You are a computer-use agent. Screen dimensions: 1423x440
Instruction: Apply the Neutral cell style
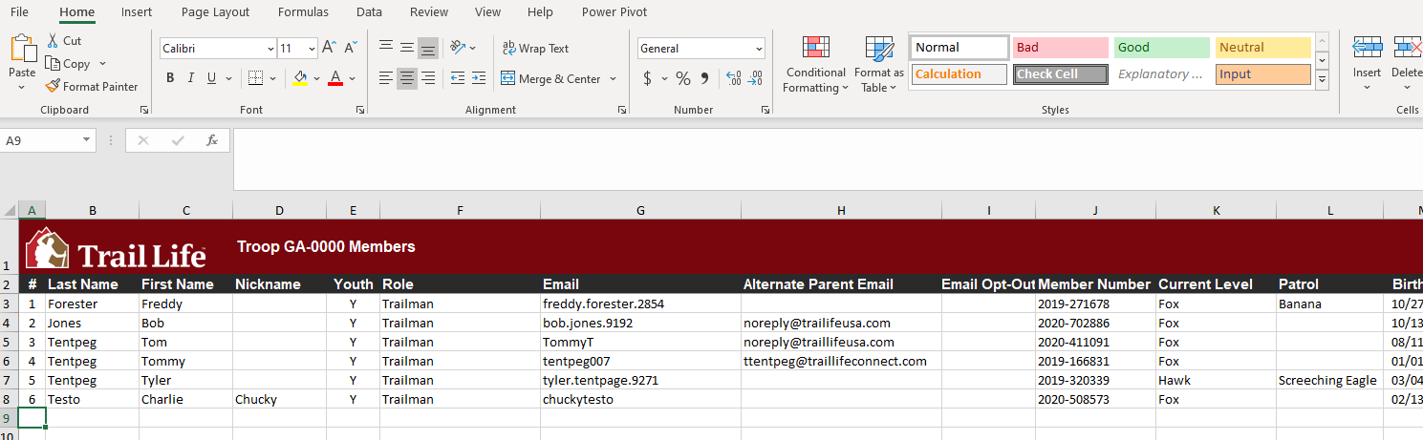(1263, 48)
